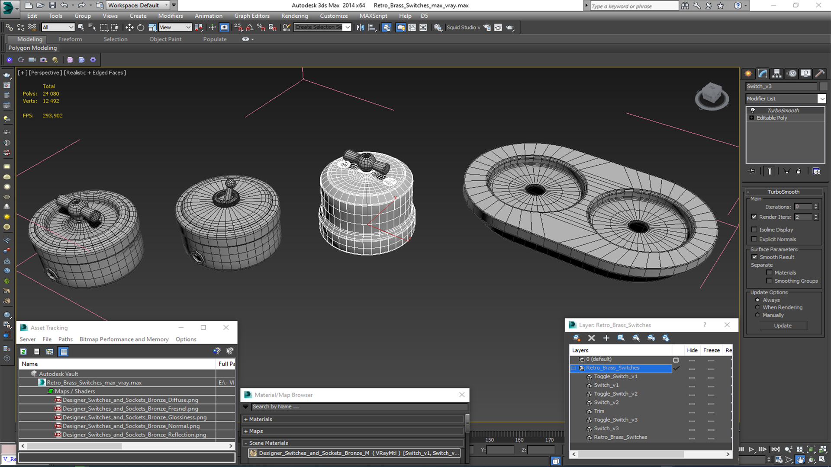Open the Modifiers menu

coord(171,16)
